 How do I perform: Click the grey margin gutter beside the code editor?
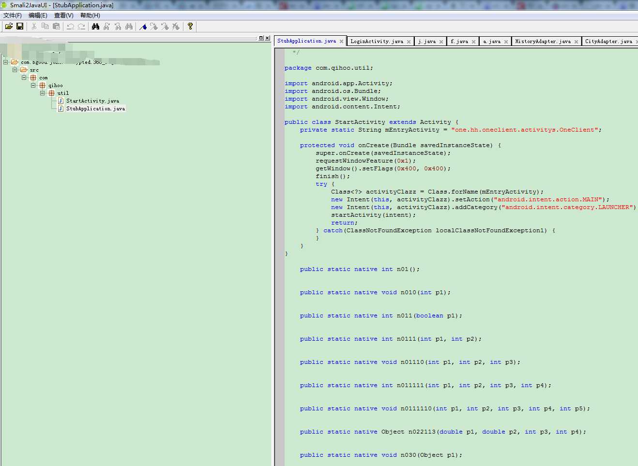point(280,256)
